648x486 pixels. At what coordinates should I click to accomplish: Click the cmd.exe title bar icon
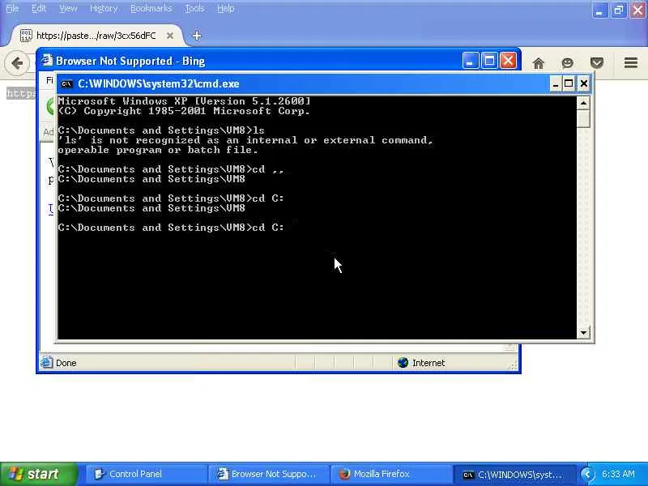(66, 84)
